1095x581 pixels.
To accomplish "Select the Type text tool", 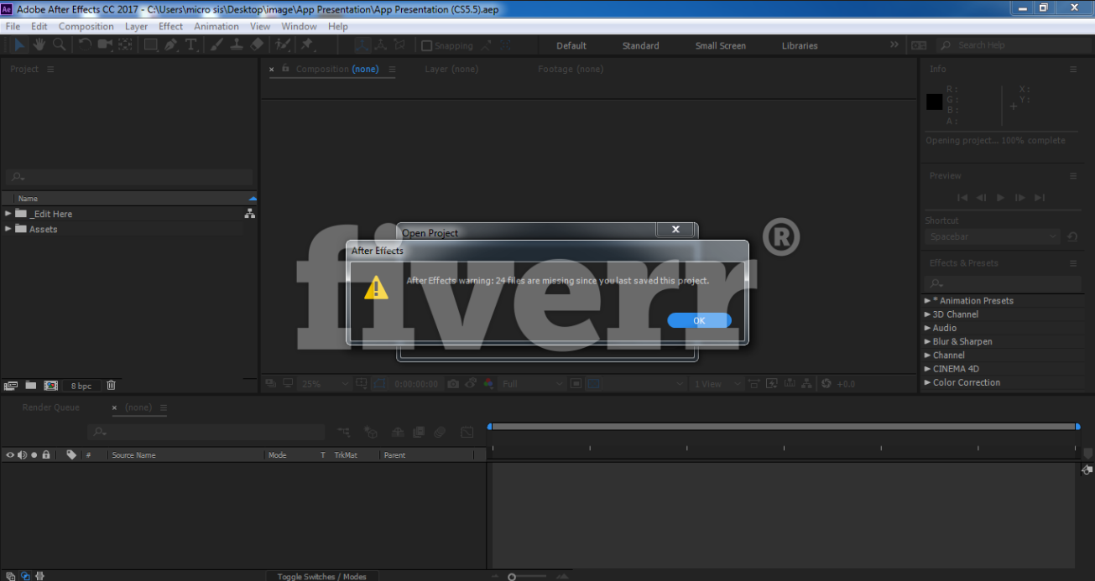I will click(x=191, y=45).
